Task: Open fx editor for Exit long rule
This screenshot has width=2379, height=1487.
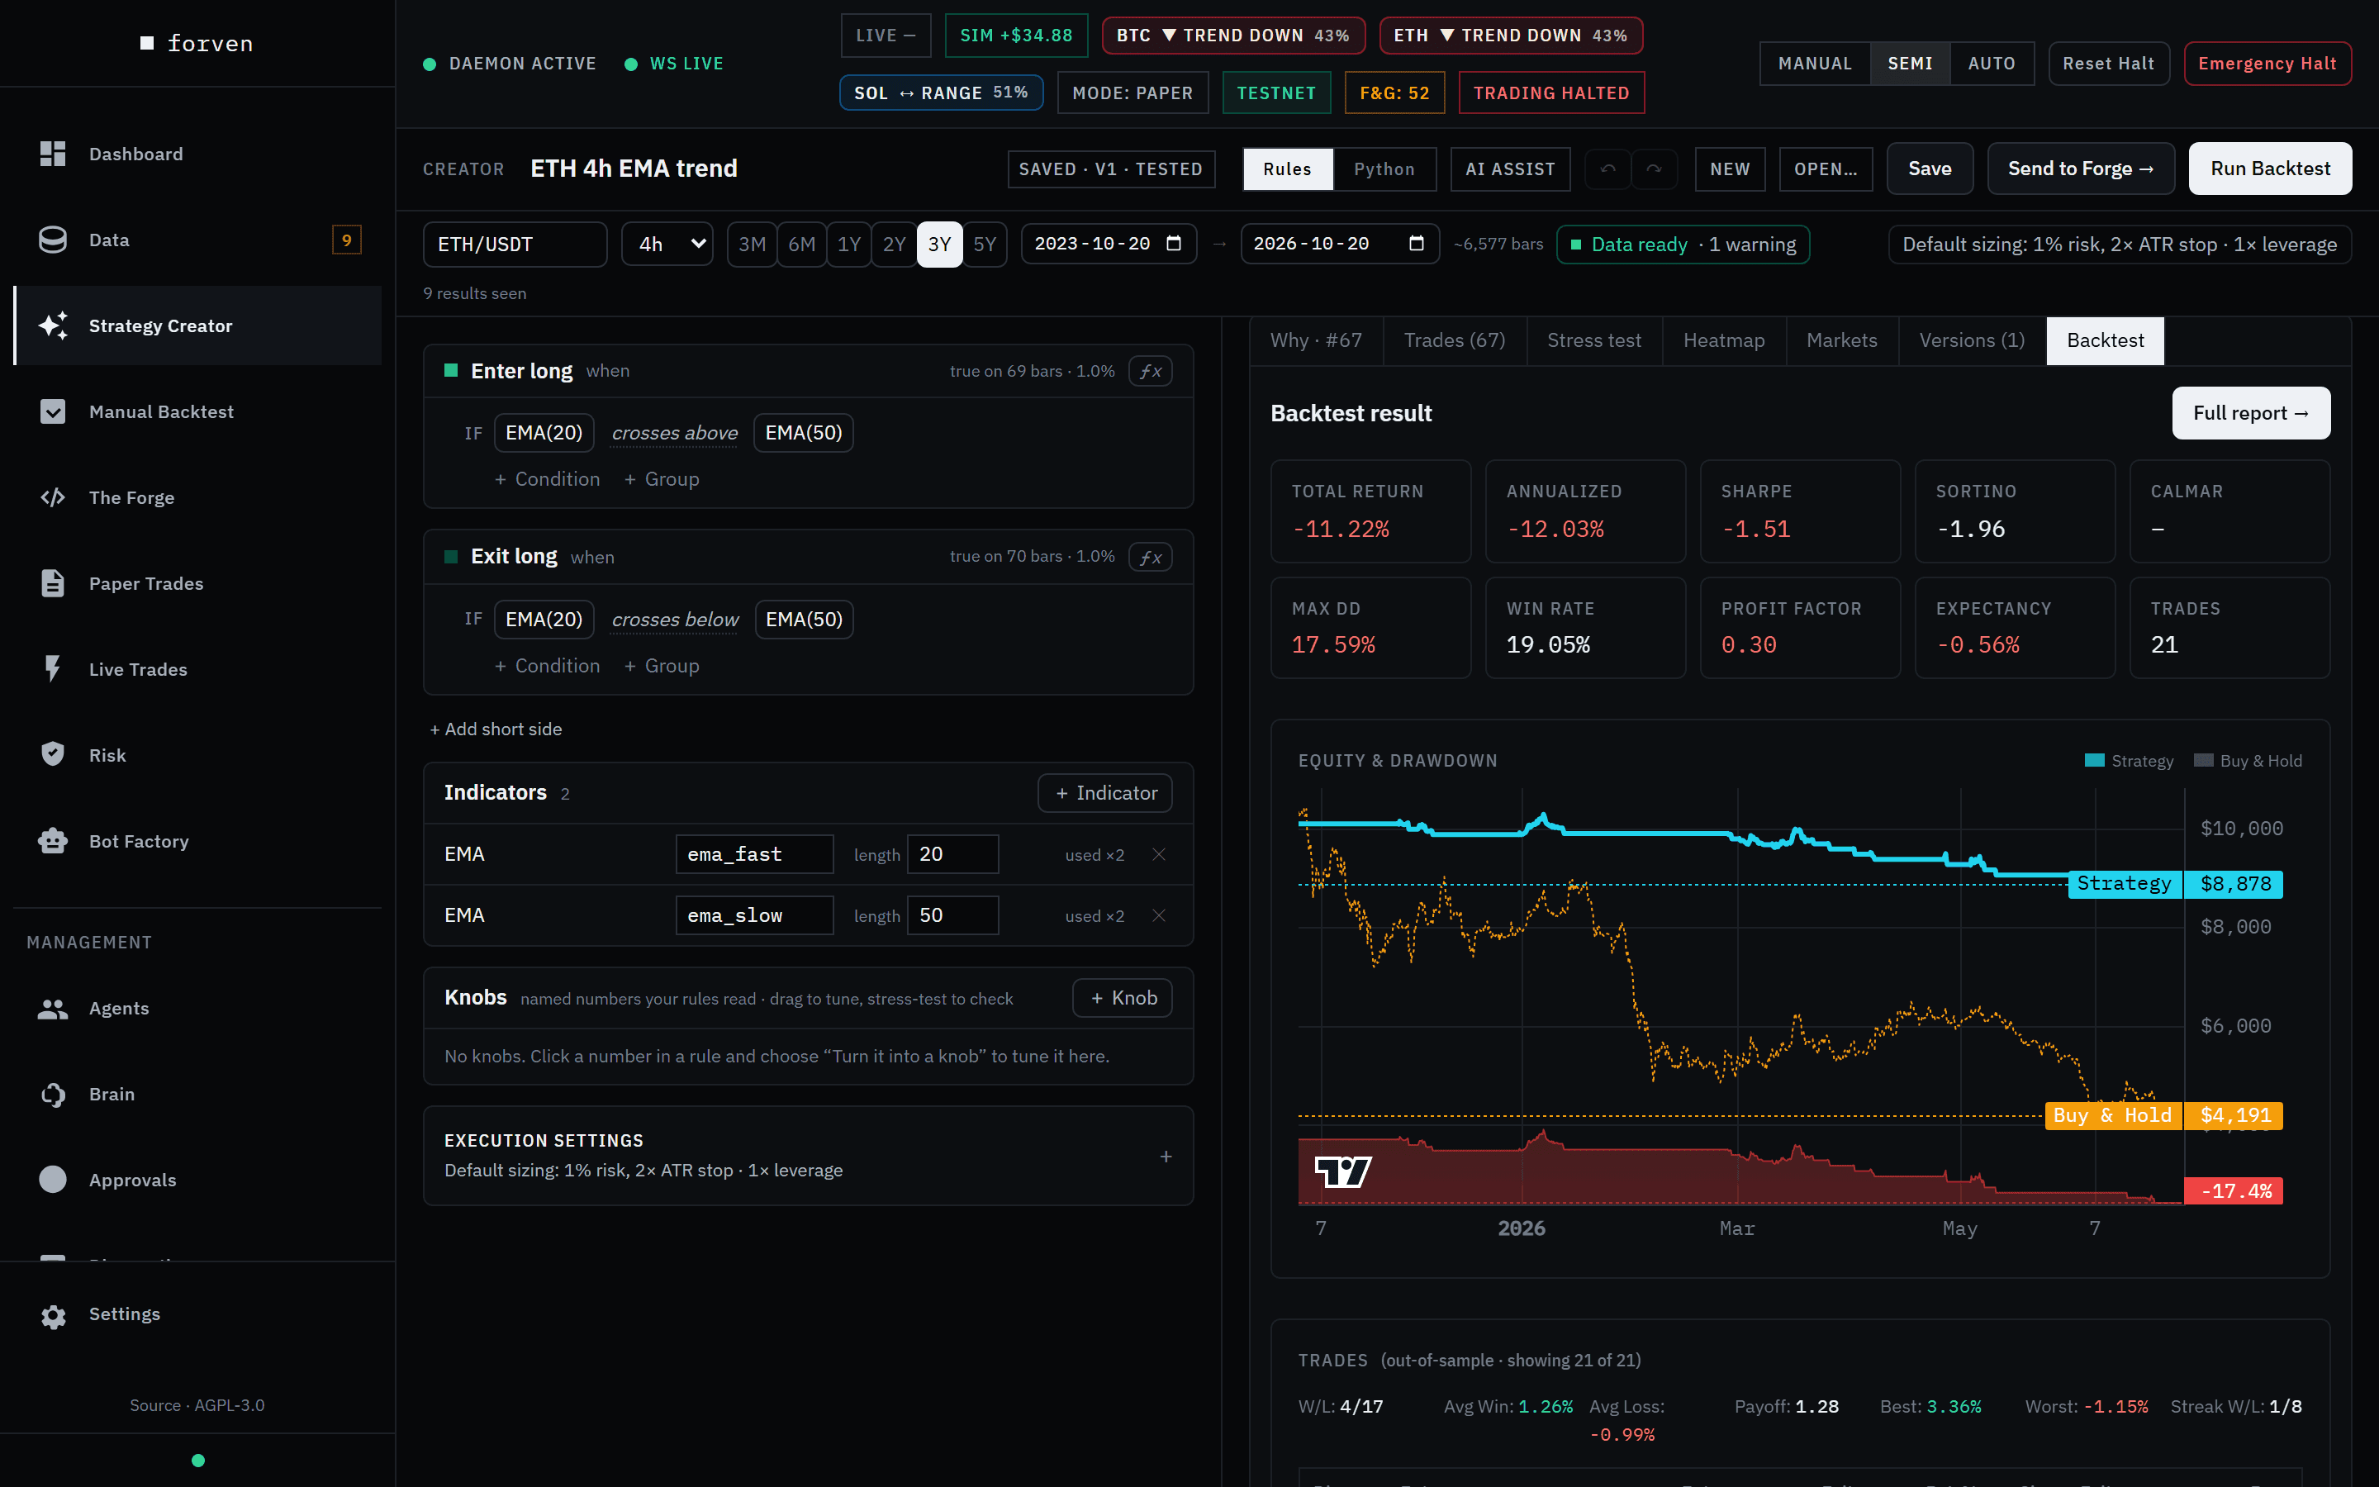Action: click(x=1150, y=558)
